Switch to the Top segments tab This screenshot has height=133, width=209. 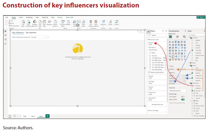pos(31,32)
